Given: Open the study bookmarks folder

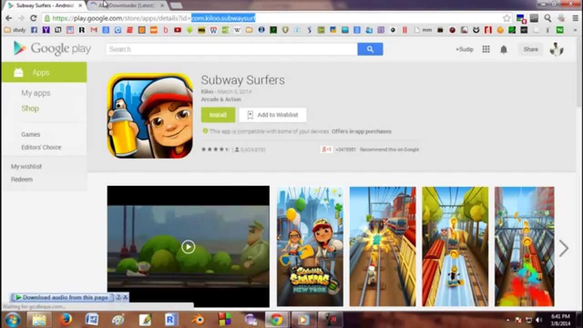Looking at the screenshot, I should [x=15, y=30].
